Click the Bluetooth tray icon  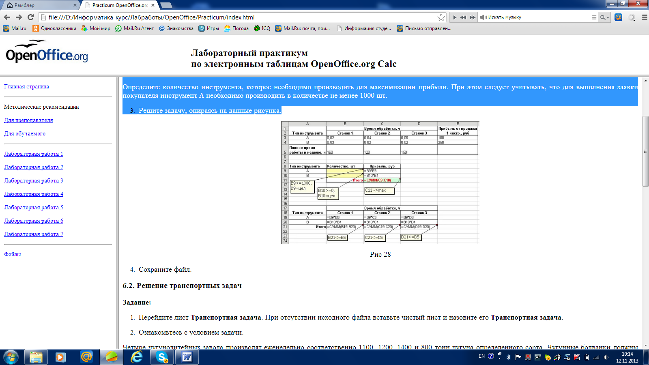pyautogui.click(x=509, y=357)
